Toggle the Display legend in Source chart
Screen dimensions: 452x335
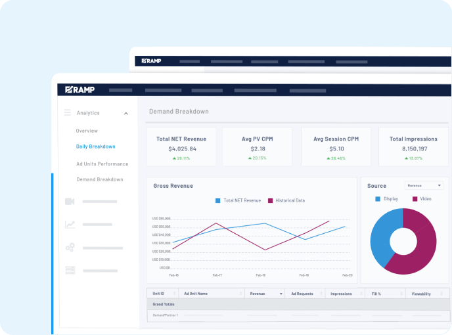coord(378,198)
